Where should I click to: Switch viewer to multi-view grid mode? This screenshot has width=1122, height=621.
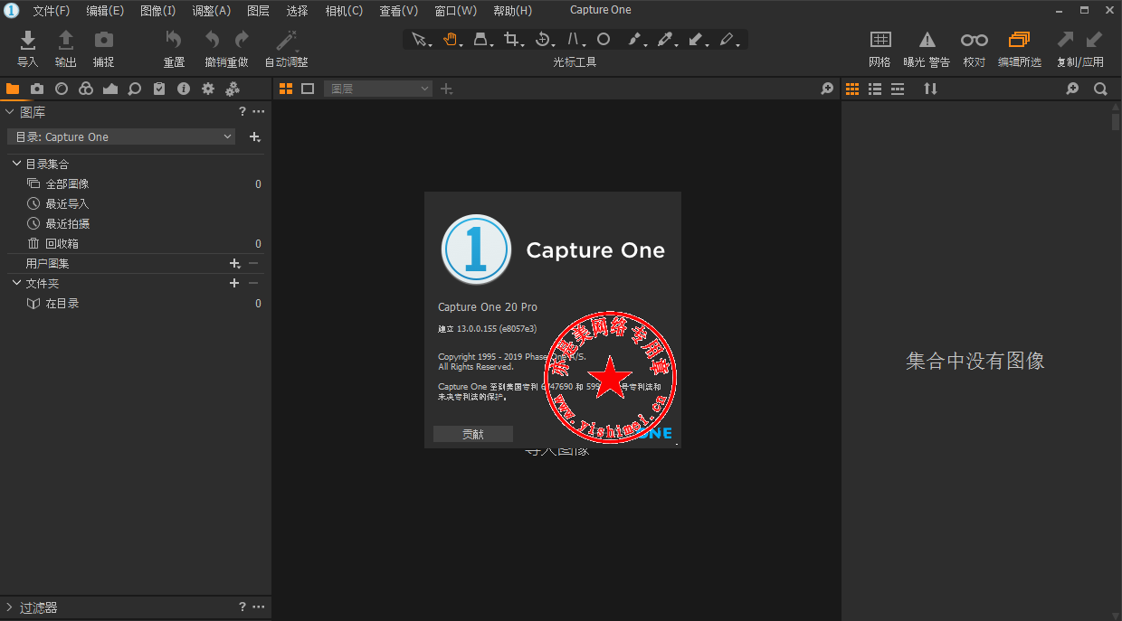pos(286,89)
